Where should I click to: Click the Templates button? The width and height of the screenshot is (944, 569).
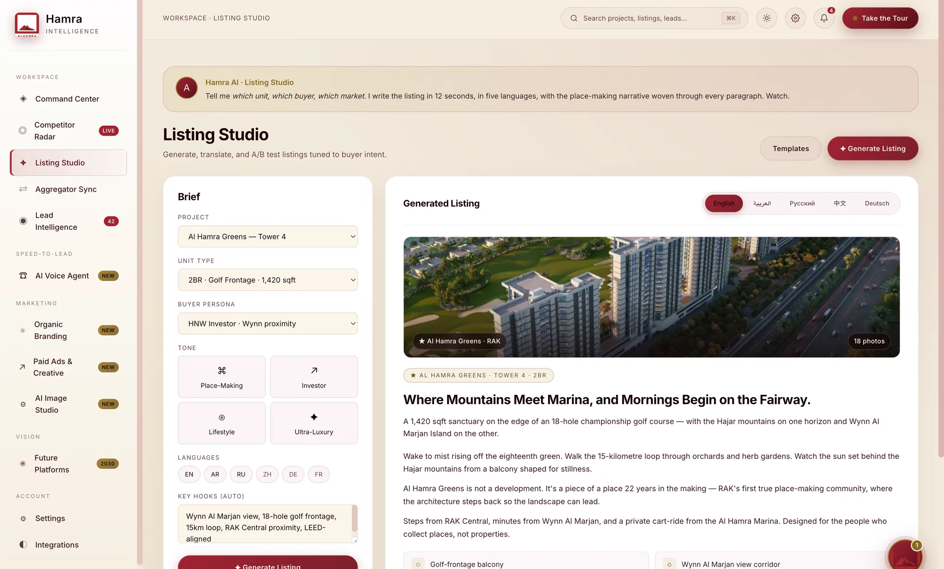pyautogui.click(x=791, y=149)
